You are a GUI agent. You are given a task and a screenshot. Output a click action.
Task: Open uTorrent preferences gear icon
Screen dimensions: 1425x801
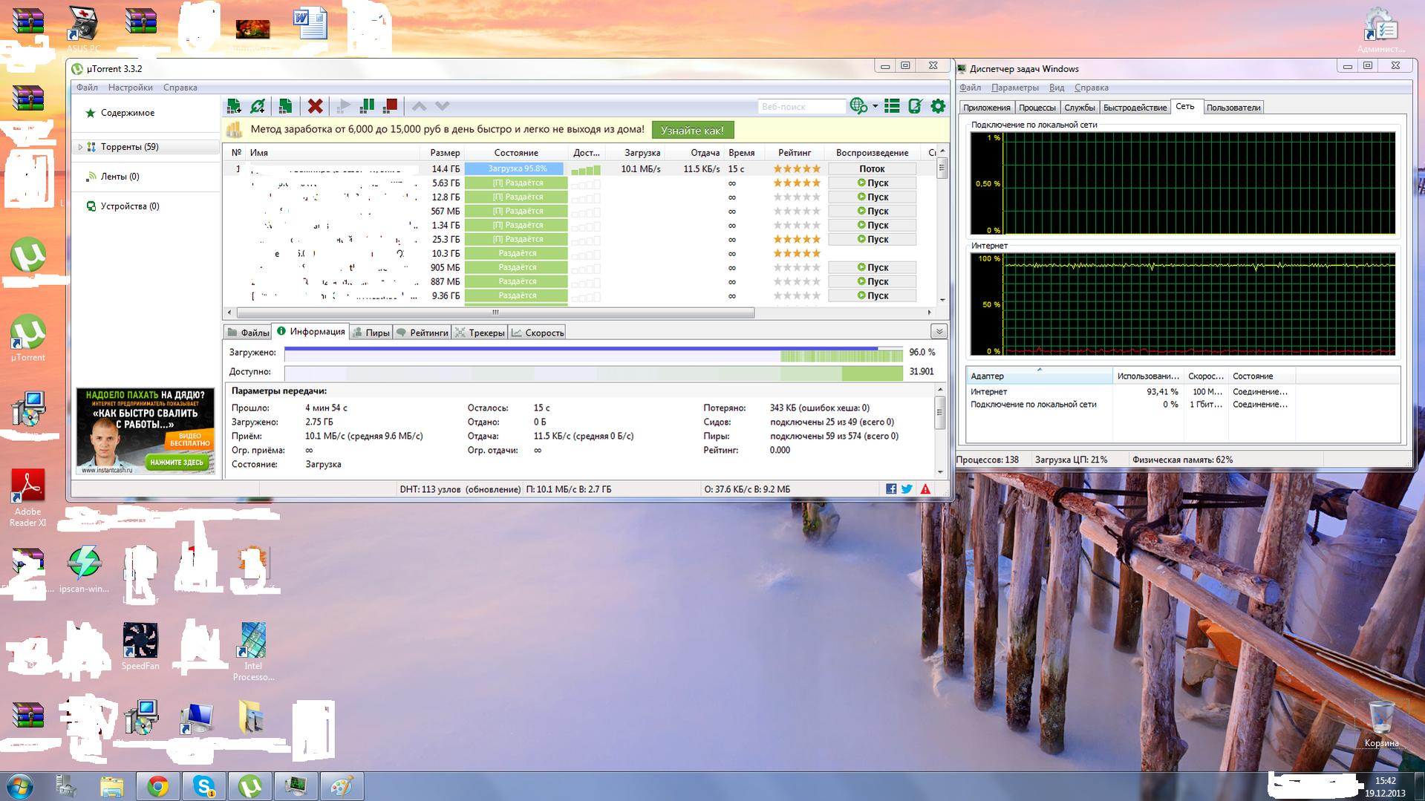pos(938,106)
